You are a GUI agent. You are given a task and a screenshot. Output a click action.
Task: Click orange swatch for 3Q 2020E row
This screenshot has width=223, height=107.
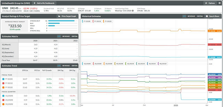click(3, 104)
